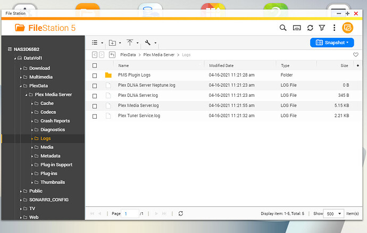Viewport: 367px width, 233px height.
Task: Select Media folder in tree
Action: 47,147
